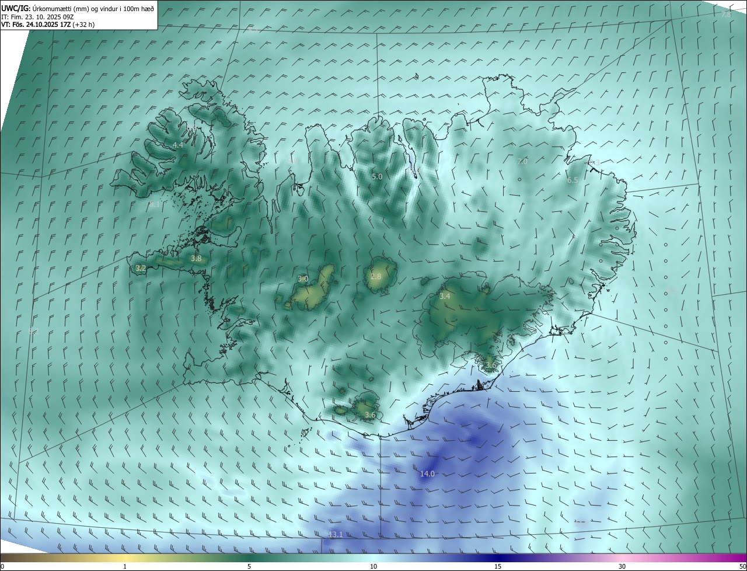This screenshot has width=747, height=571.
Task: Click the colour scale tick labelled 0
Action: [2, 566]
